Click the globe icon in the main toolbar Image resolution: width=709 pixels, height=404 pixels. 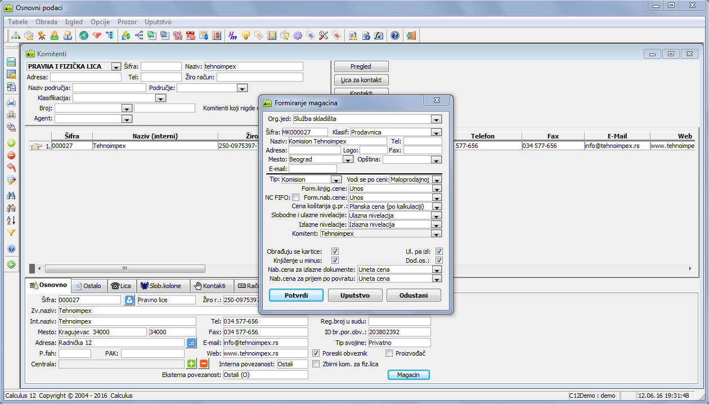click(84, 35)
